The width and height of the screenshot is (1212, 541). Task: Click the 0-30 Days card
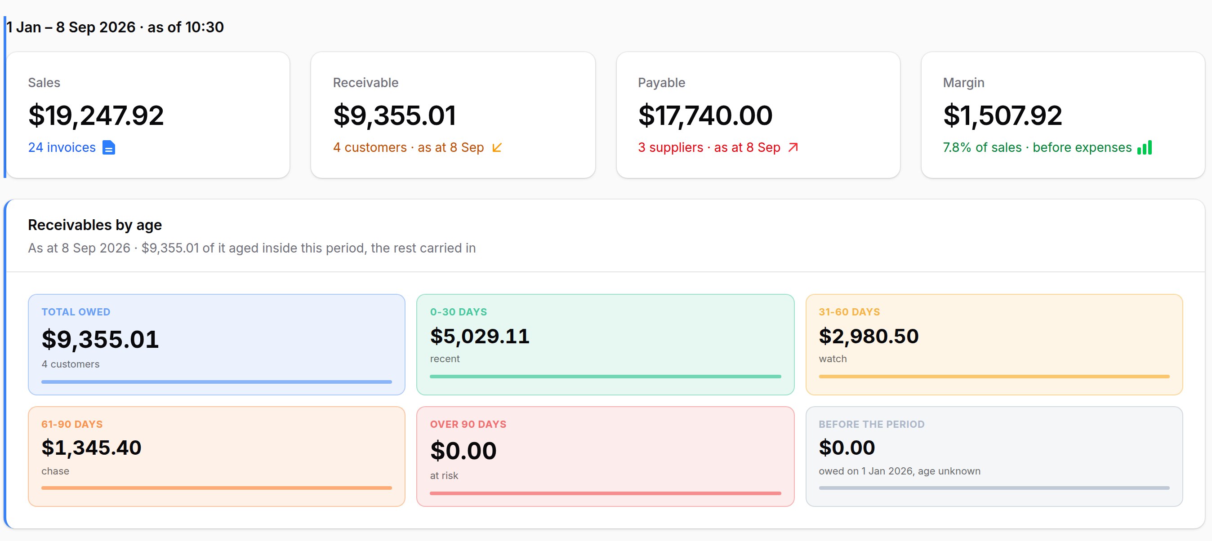(605, 344)
